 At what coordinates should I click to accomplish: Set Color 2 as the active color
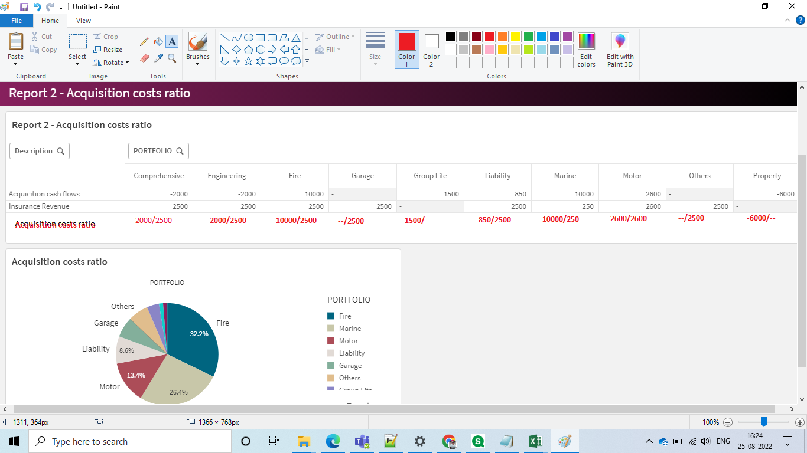pyautogui.click(x=431, y=50)
